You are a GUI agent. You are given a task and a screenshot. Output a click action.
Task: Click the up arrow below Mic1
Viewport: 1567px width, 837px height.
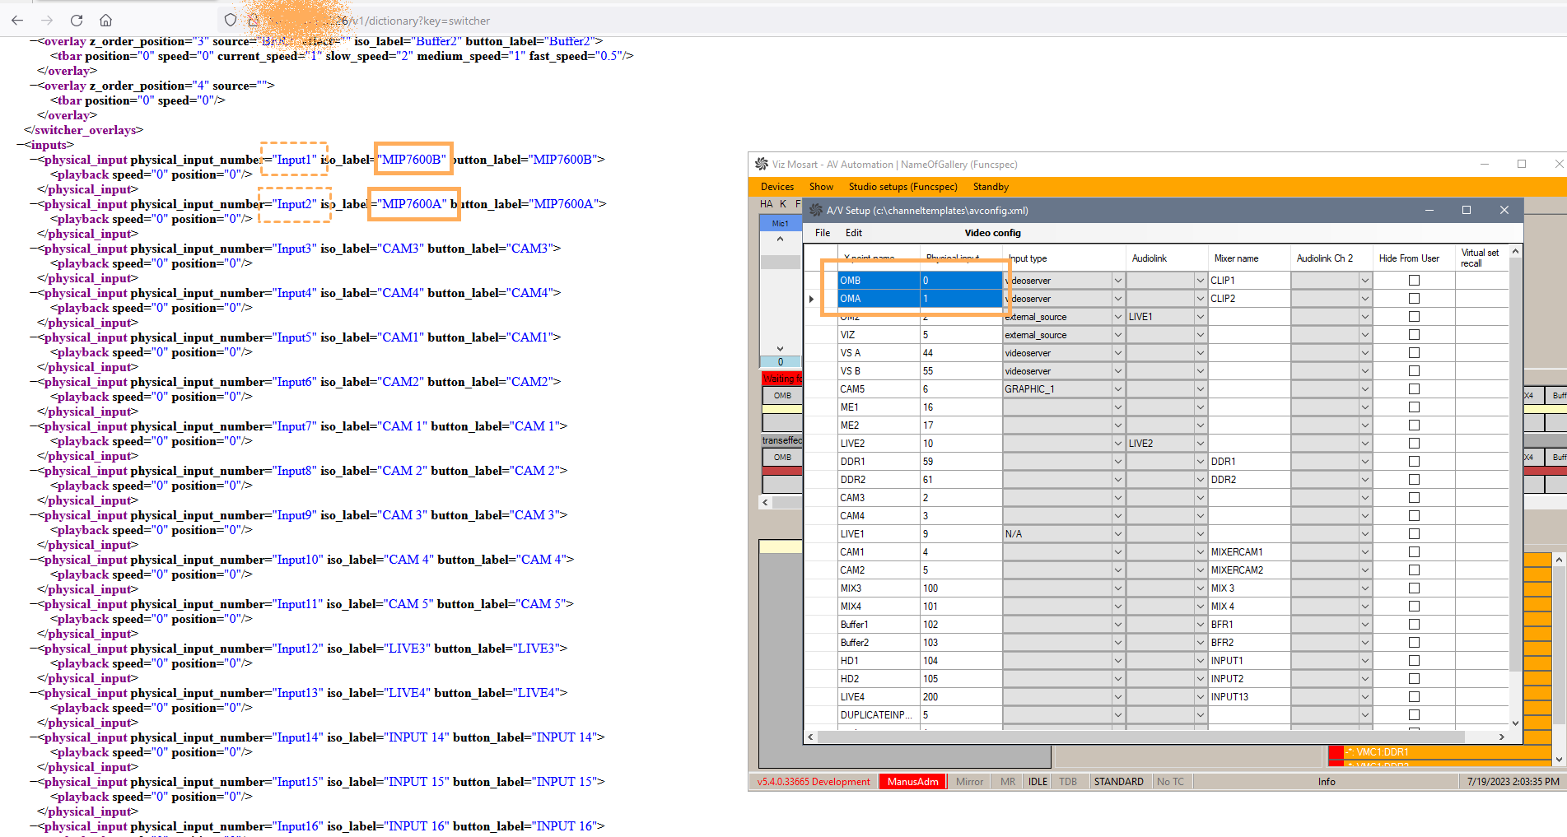780,239
